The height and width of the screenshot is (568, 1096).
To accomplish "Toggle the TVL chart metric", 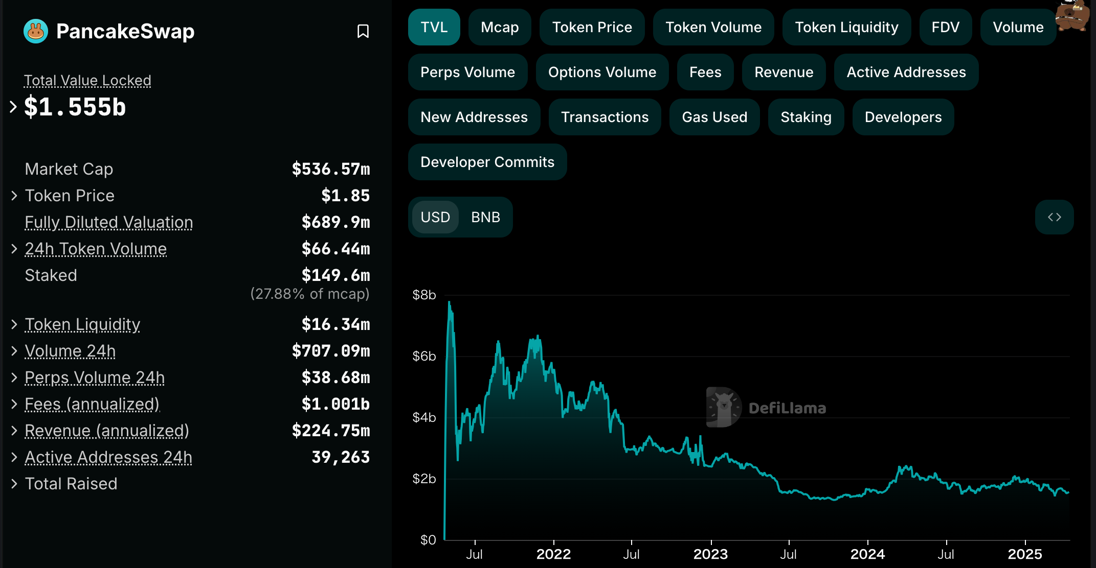I will coord(434,27).
